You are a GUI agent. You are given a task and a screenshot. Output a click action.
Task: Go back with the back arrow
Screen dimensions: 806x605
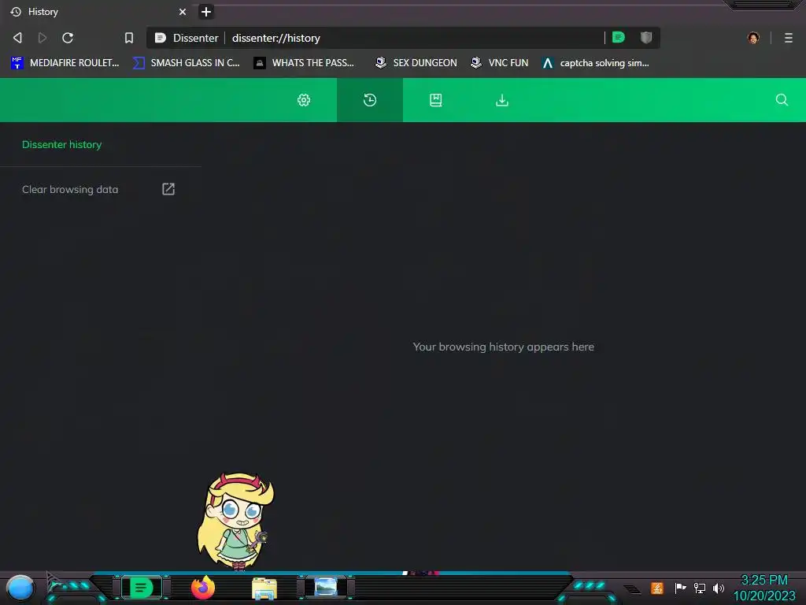point(17,38)
